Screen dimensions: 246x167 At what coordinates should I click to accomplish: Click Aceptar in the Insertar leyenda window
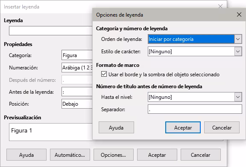[x=157, y=155]
